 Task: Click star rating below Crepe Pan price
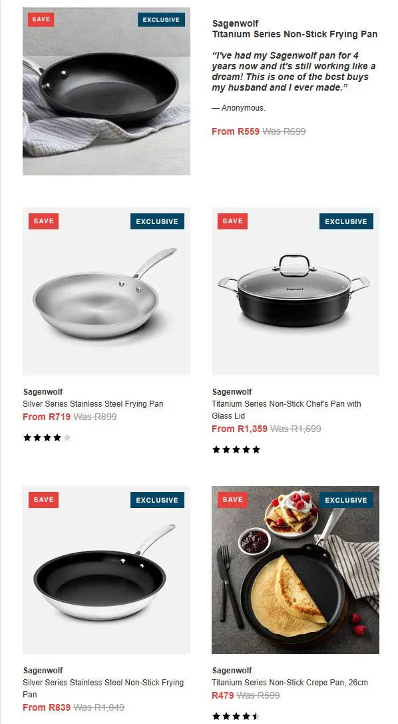[x=236, y=717]
